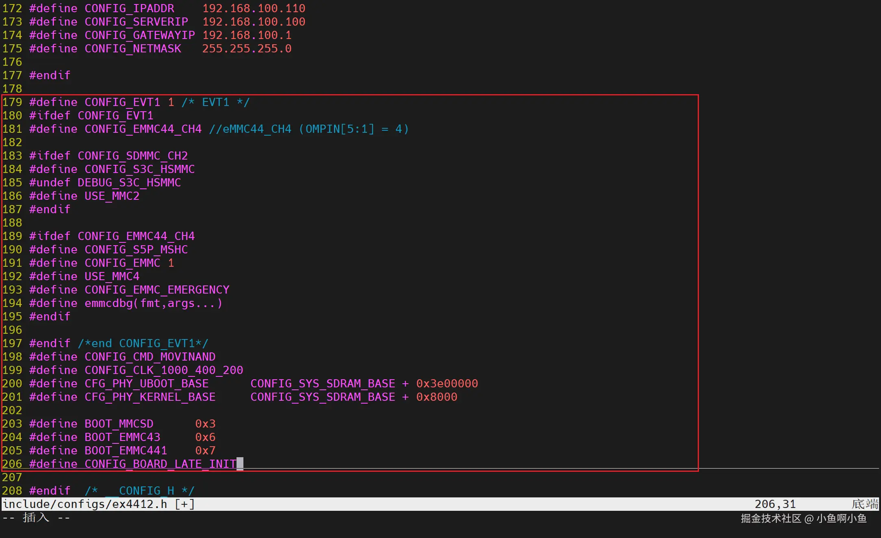
Task: Click the eMMC44_CH4 OMPIN comment text
Action: click(x=309, y=129)
